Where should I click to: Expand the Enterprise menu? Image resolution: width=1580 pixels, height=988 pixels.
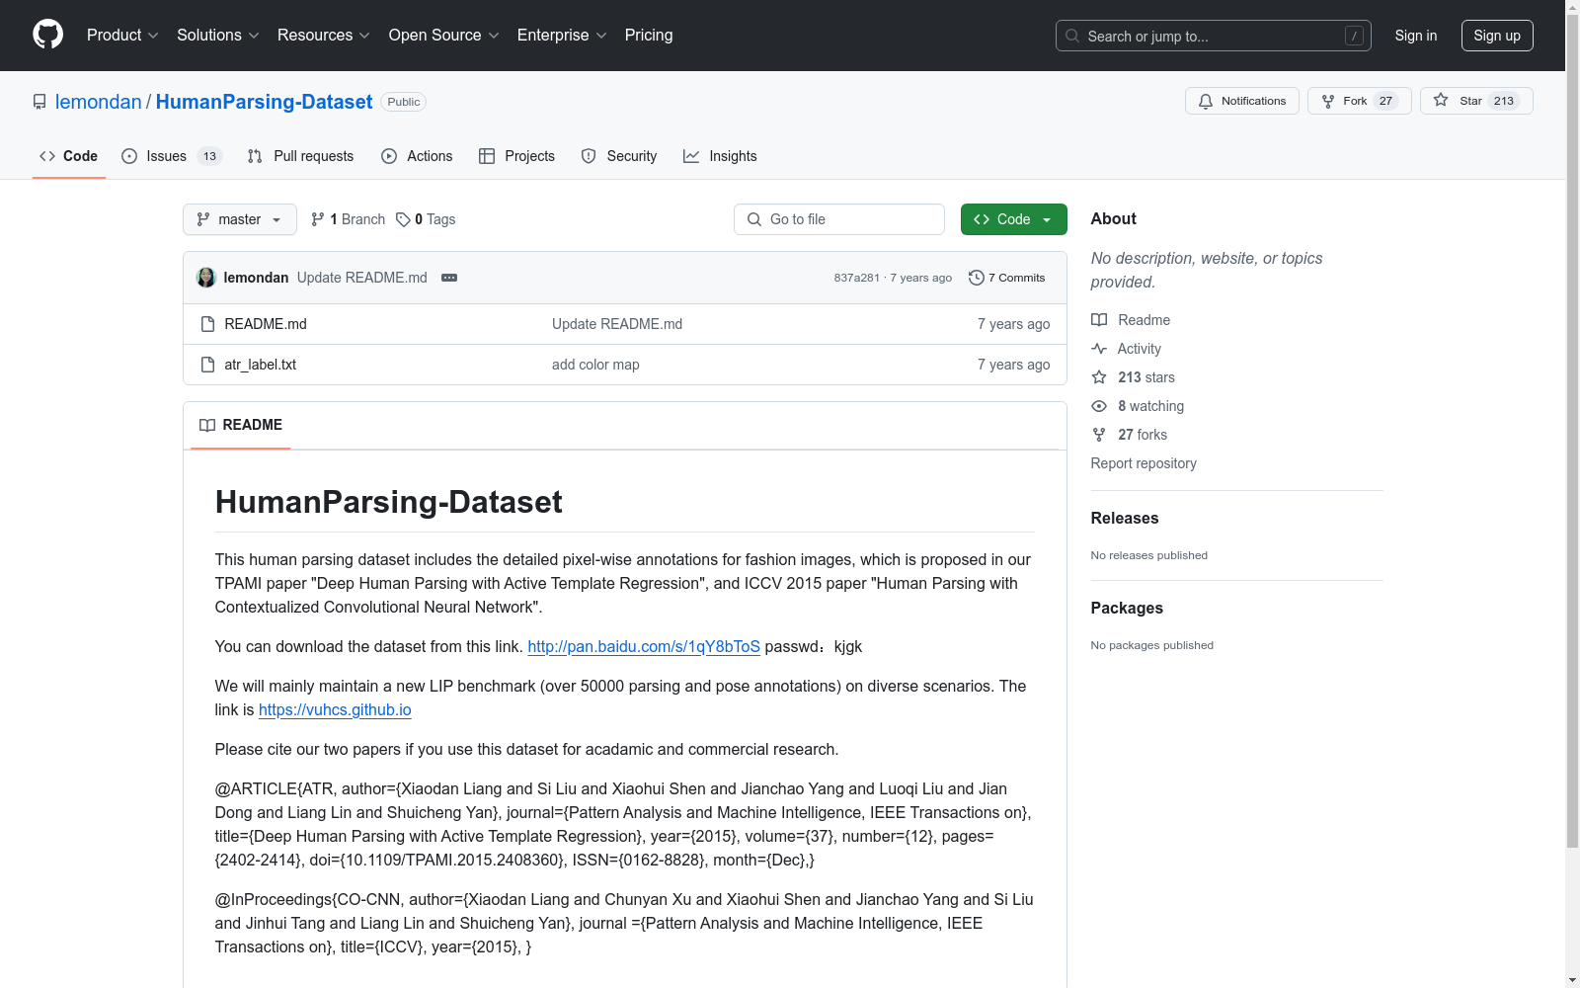[x=562, y=36]
